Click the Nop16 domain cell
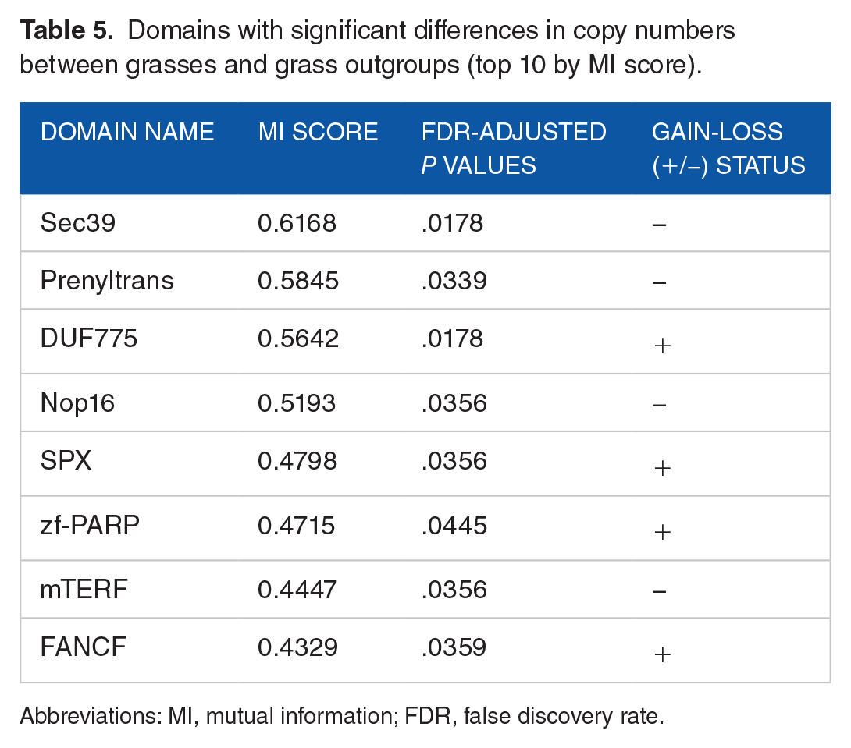Viewport: 851px width, 748px height. tap(77, 404)
